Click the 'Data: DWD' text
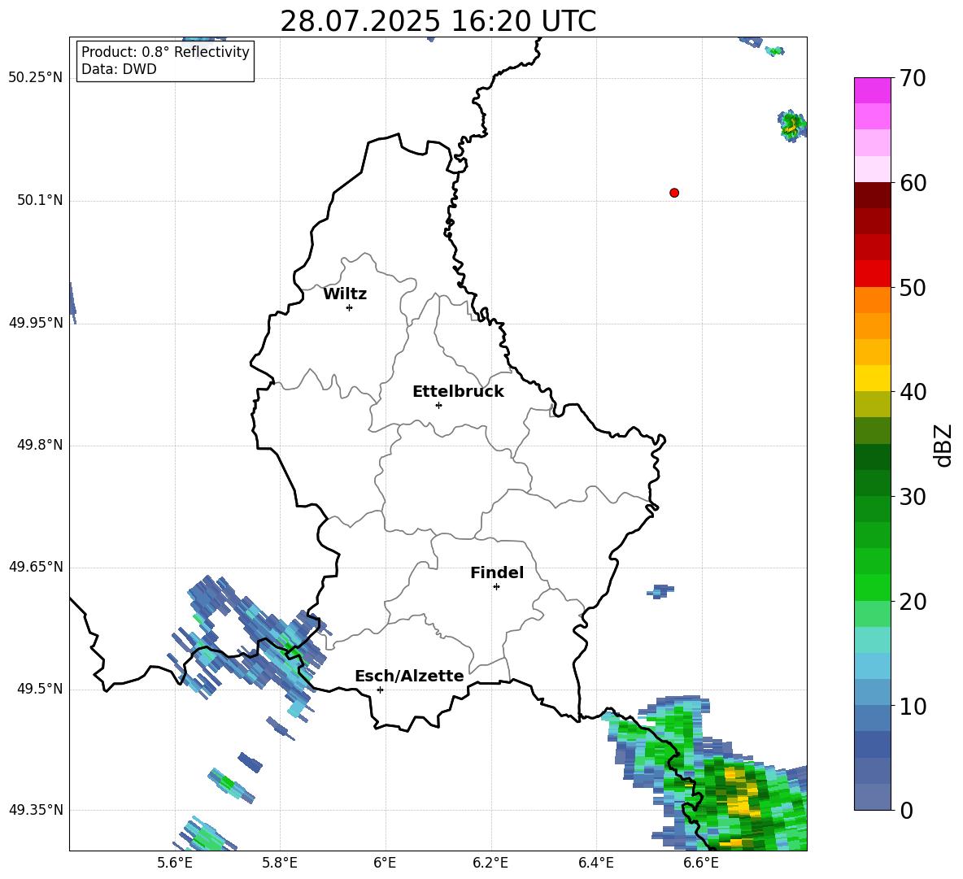The height and width of the screenshot is (879, 963). (x=119, y=69)
